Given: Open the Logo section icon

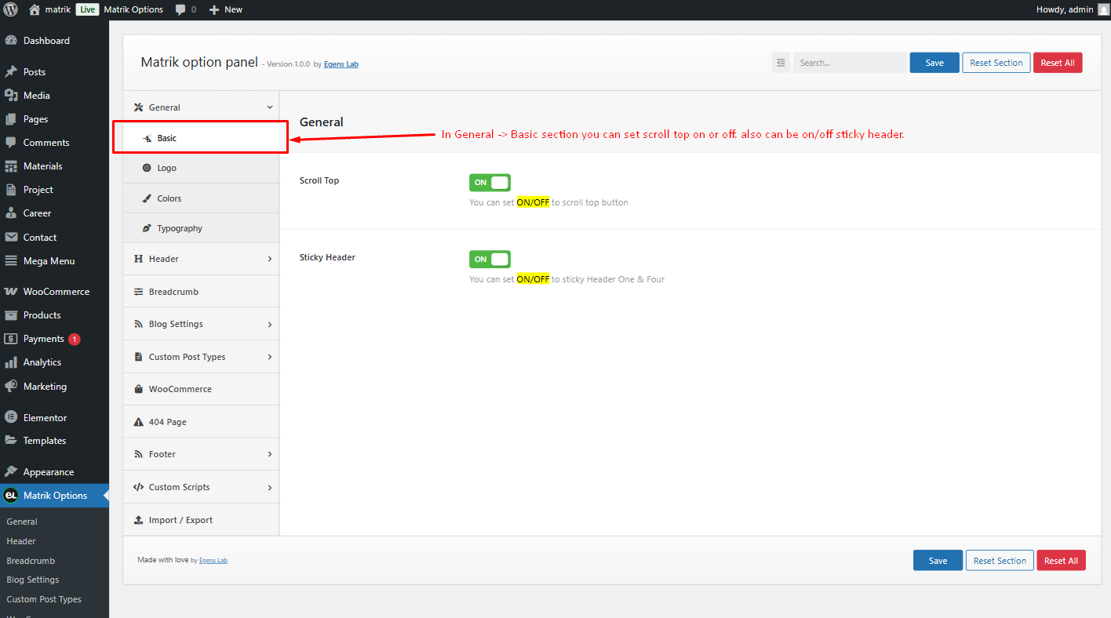Looking at the screenshot, I should tap(147, 168).
